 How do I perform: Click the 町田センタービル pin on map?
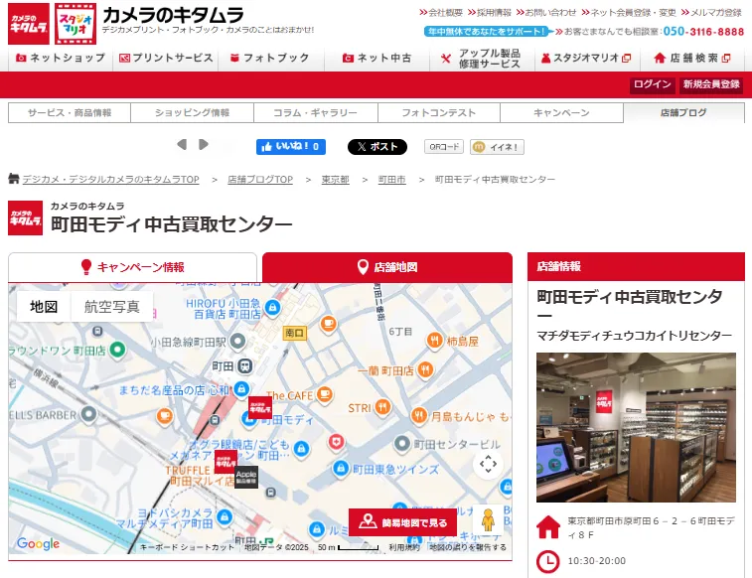point(402,444)
